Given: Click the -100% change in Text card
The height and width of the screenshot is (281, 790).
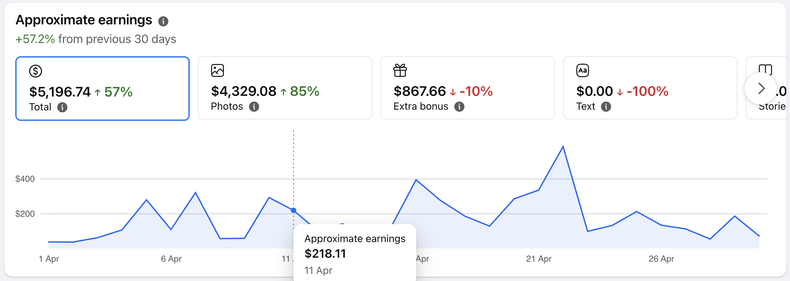Looking at the screenshot, I should tap(647, 91).
